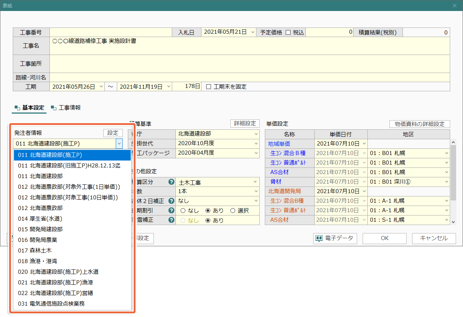Click the 基本設定 tab icon
The image size is (463, 317).
click(x=17, y=108)
